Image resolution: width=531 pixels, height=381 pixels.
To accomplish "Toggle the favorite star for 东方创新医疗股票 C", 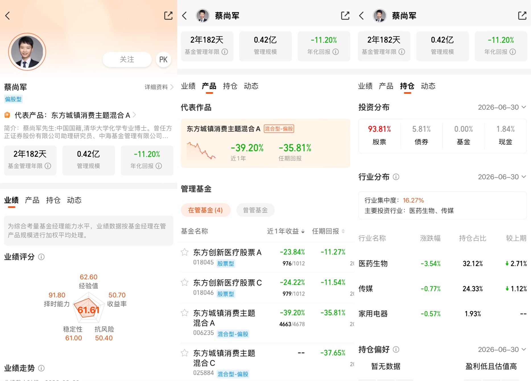I will click(x=185, y=282).
